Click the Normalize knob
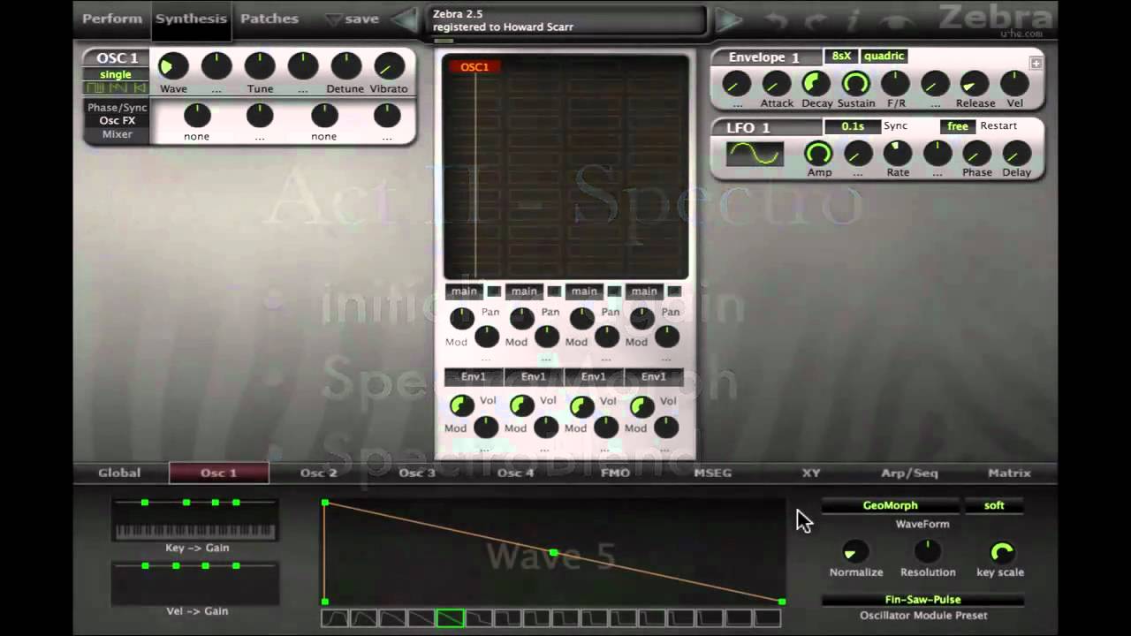This screenshot has height=636, width=1131. [x=855, y=552]
